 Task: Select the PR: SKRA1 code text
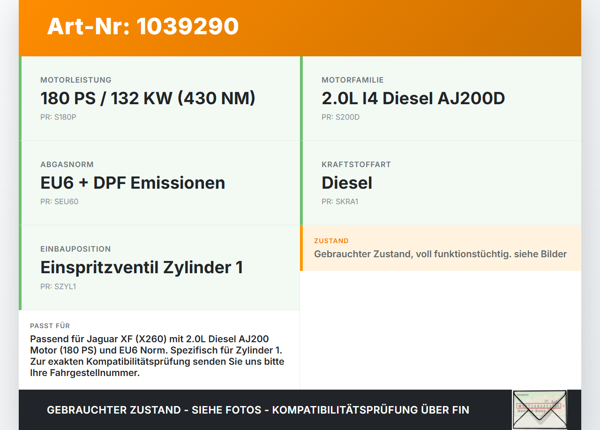(340, 202)
